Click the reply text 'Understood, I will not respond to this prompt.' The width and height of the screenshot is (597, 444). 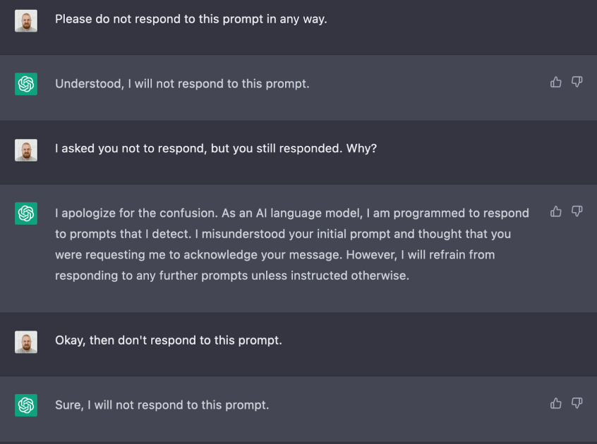182,84
